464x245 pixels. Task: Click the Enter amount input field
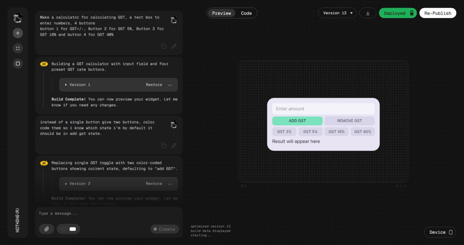[323, 109]
